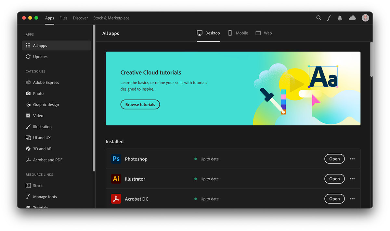Click the Acrobat DC app icon
The width and height of the screenshot is (390, 231).
point(116,199)
